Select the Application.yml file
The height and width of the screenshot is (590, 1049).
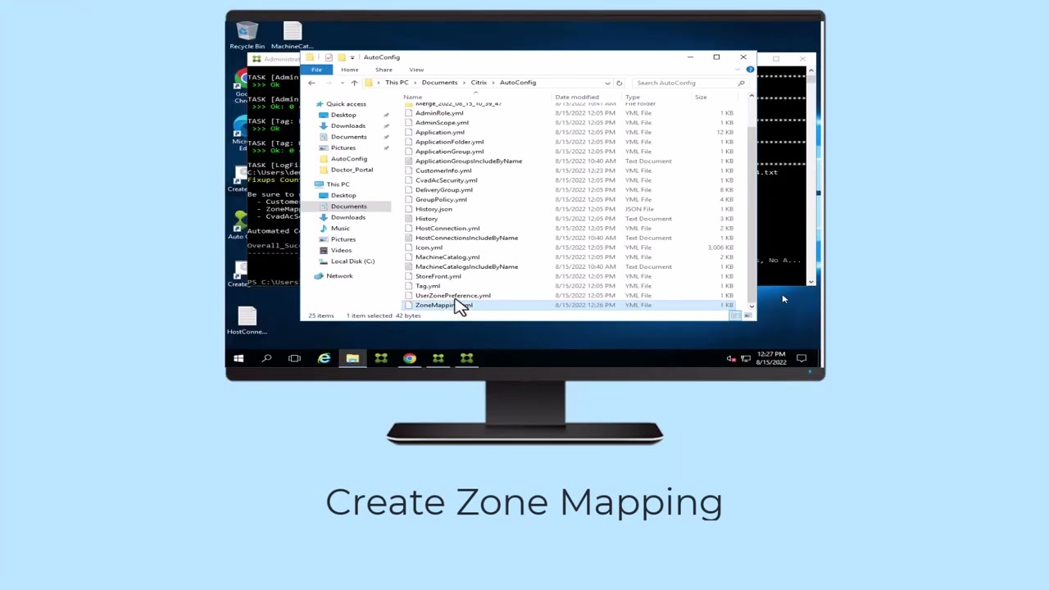click(x=440, y=132)
